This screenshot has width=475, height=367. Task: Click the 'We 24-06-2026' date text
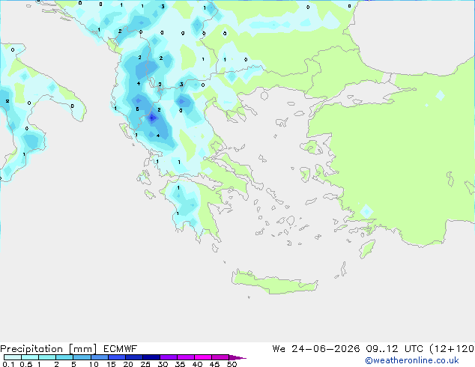coord(316,349)
